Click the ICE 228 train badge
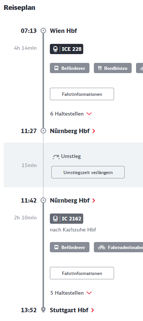The width and height of the screenshot is (143, 321). coord(67,49)
